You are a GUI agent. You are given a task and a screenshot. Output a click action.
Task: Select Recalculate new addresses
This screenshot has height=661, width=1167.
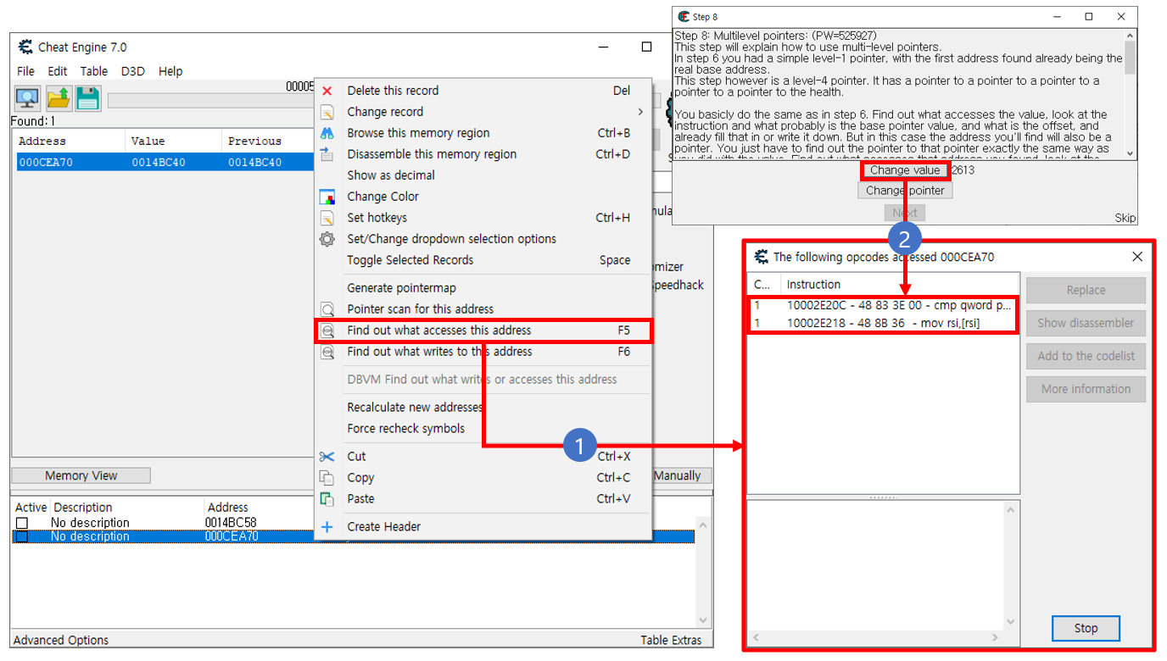point(482,408)
